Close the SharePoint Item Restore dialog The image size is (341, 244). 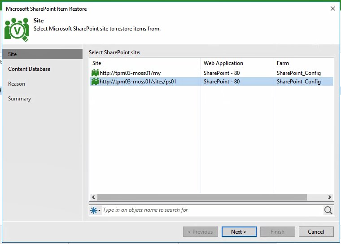pyautogui.click(x=333, y=9)
